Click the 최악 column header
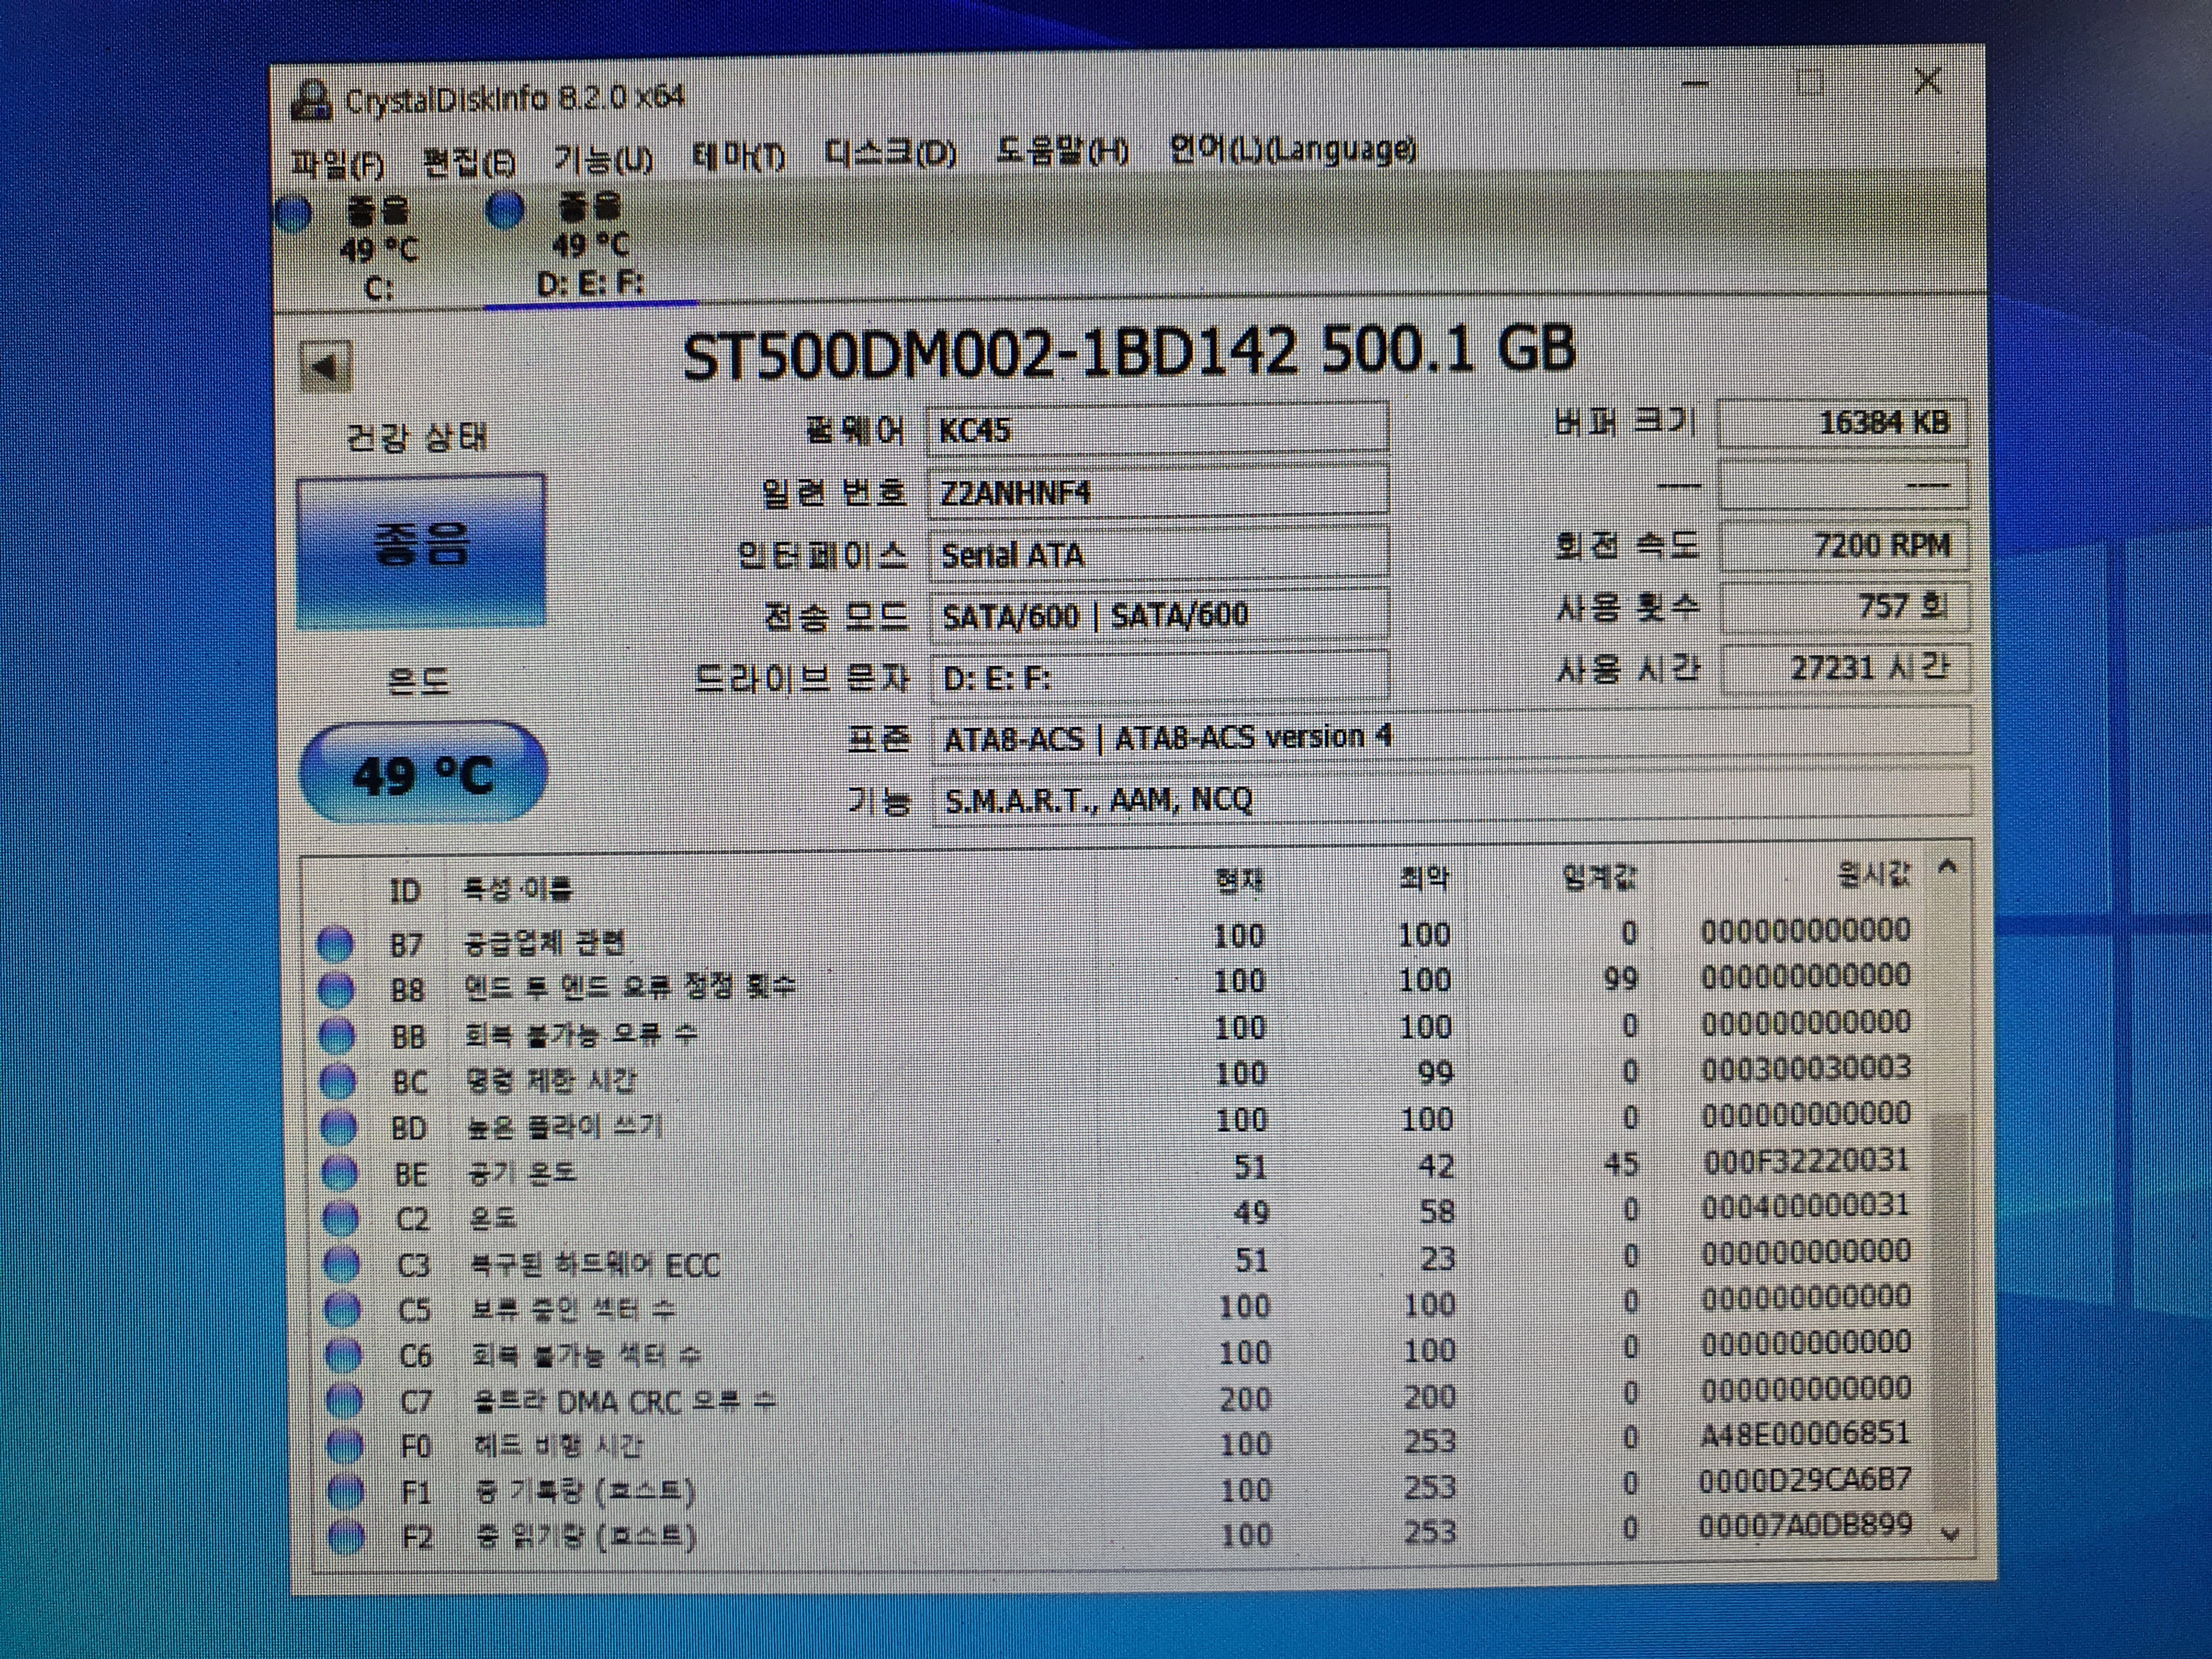 [x=1424, y=879]
